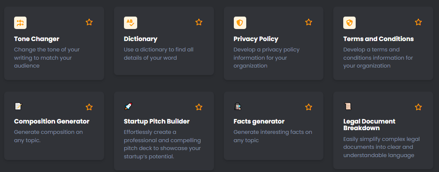Click the Dictionary spell-check icon

coord(130,23)
